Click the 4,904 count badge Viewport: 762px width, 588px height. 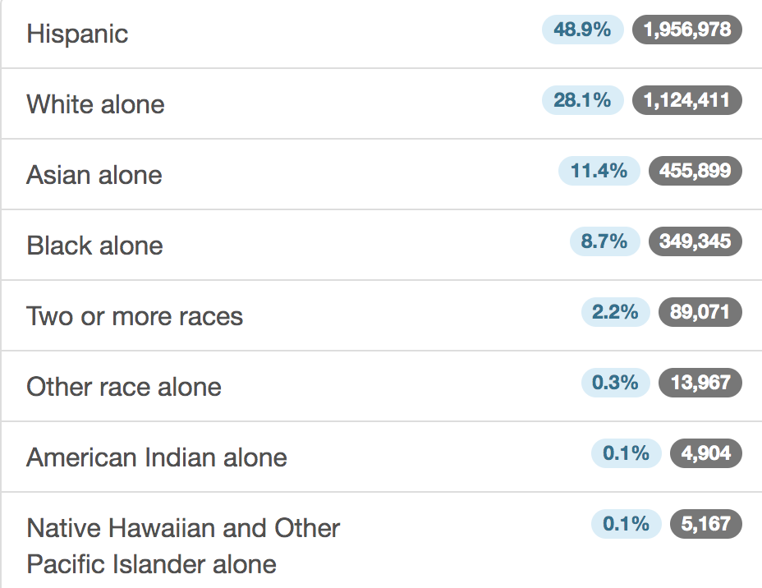pyautogui.click(x=706, y=453)
